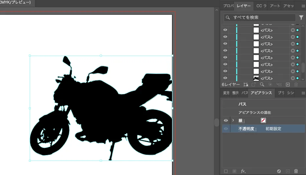This screenshot has width=306, height=175.
Task: Open the fx add effect menu
Action: (243, 171)
